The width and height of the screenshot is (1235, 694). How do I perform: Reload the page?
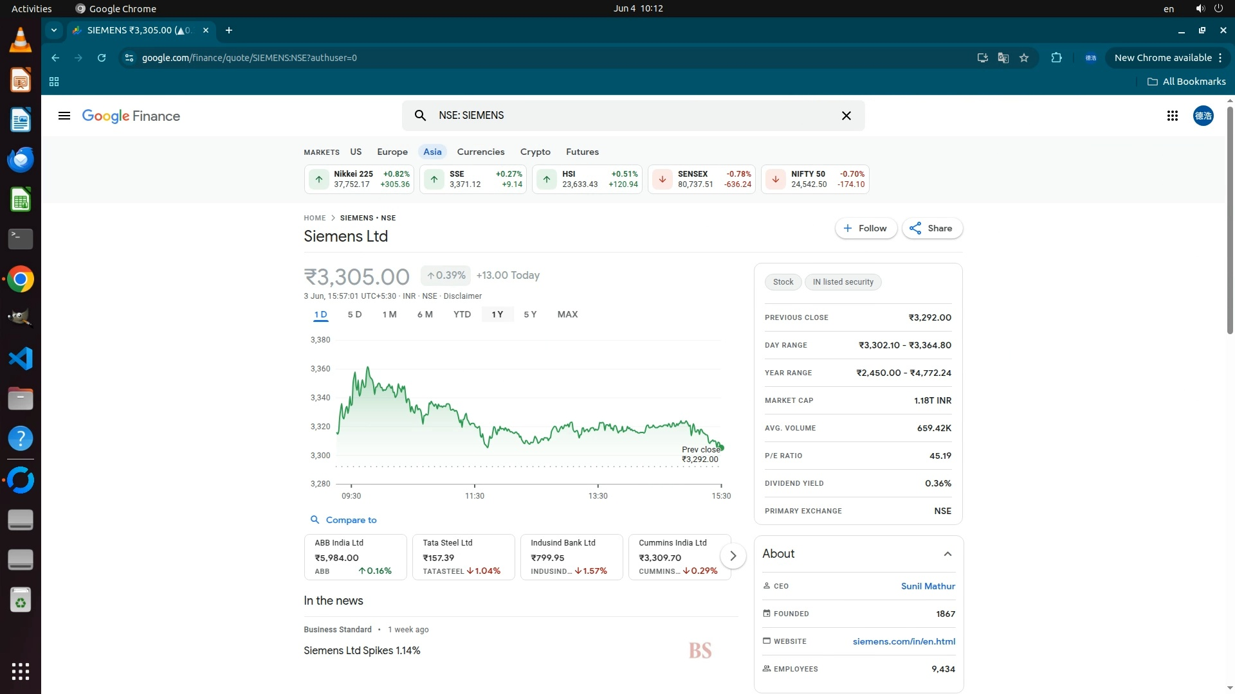pos(102,58)
